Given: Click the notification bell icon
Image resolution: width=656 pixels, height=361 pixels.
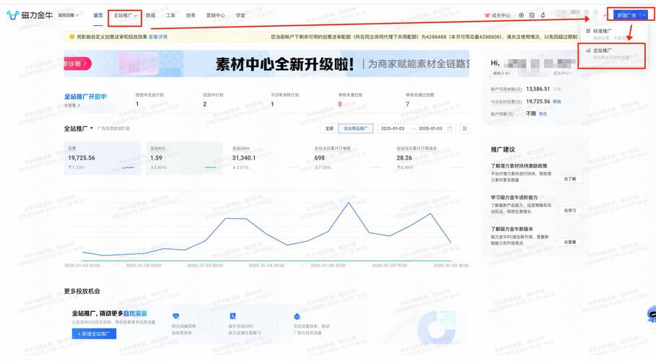Looking at the screenshot, I should [x=543, y=15].
